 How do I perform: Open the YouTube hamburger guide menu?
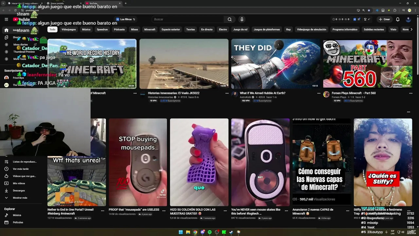6,19
